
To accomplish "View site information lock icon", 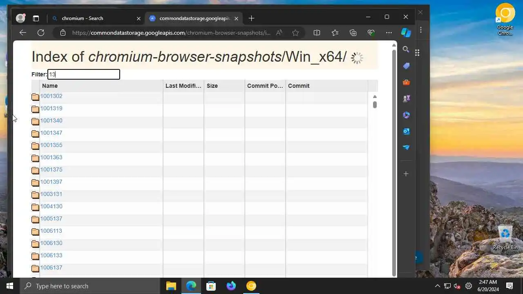I will point(63,33).
